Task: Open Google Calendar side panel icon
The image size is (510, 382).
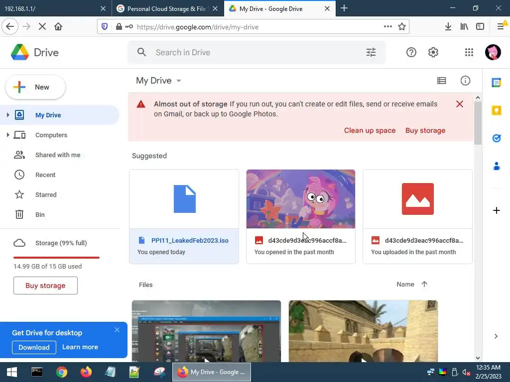Action: [497, 83]
